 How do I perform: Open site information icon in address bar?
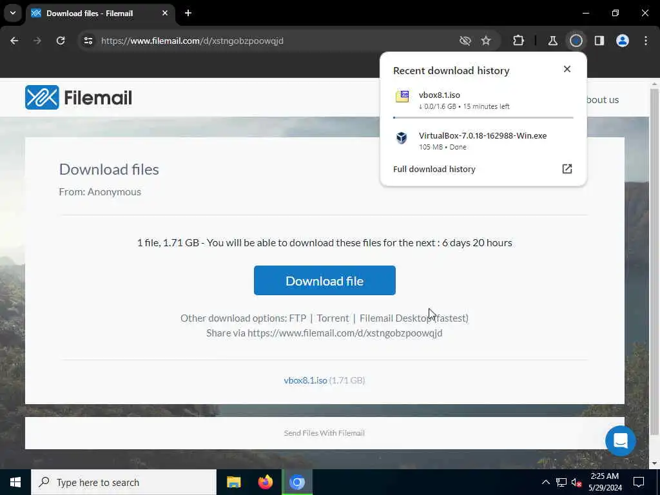[88, 41]
